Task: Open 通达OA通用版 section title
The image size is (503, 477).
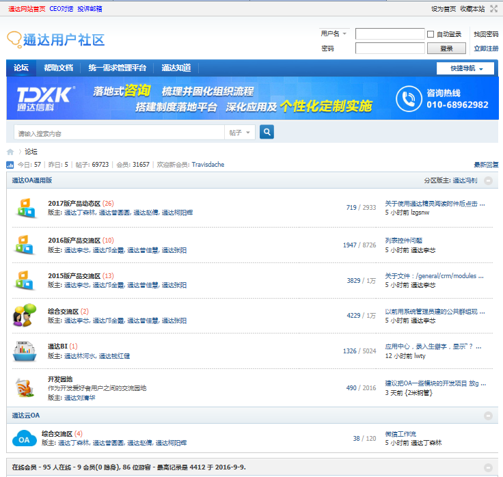Action: tap(32, 180)
